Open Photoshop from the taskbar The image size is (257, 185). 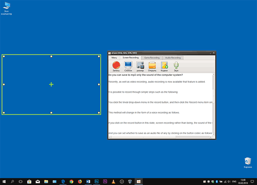pos(97,182)
